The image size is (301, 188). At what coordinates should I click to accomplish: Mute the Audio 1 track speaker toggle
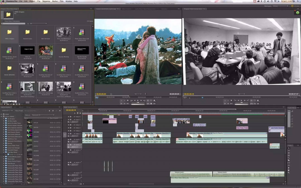coord(69,140)
